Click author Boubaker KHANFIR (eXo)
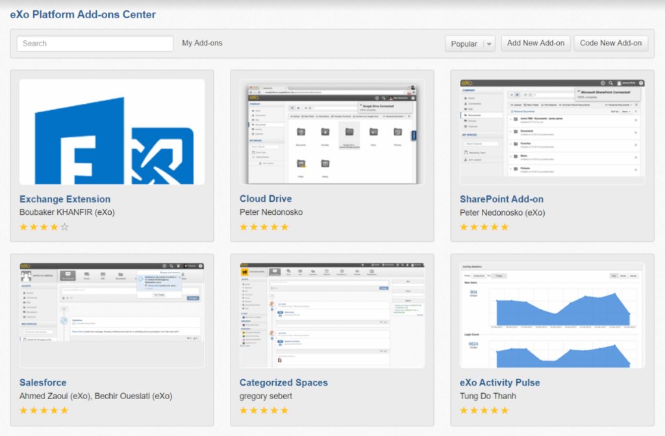665x436 pixels. pyautogui.click(x=67, y=212)
